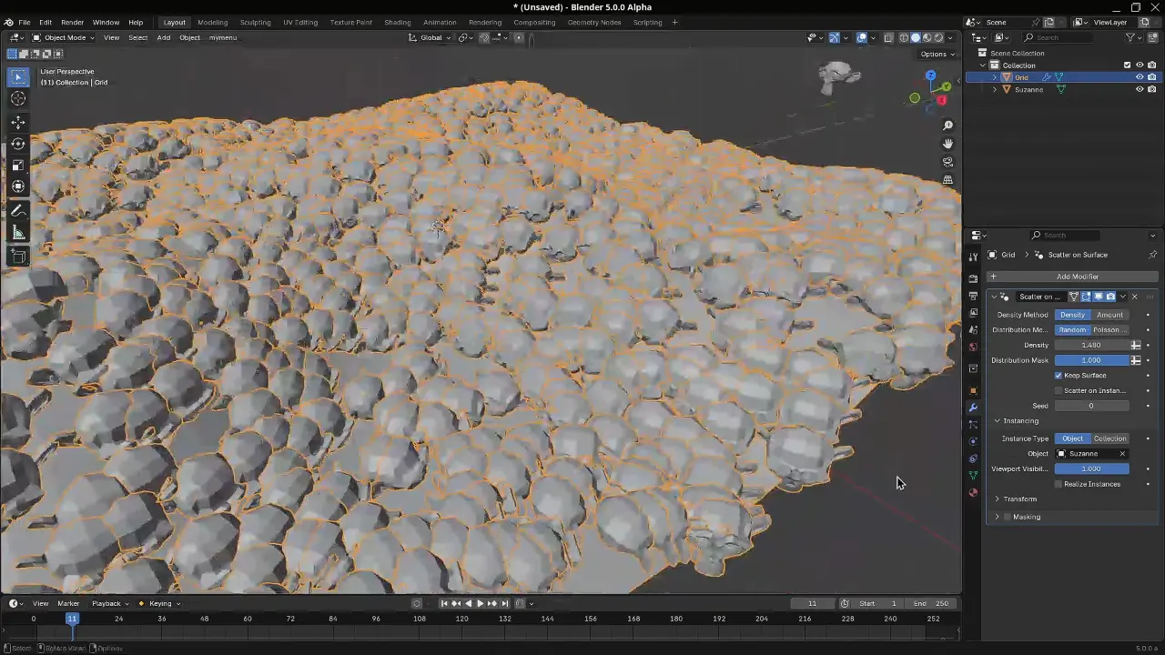This screenshot has height=655, width=1165.
Task: Open the Playback dropdown in the timeline
Action: [x=109, y=603]
